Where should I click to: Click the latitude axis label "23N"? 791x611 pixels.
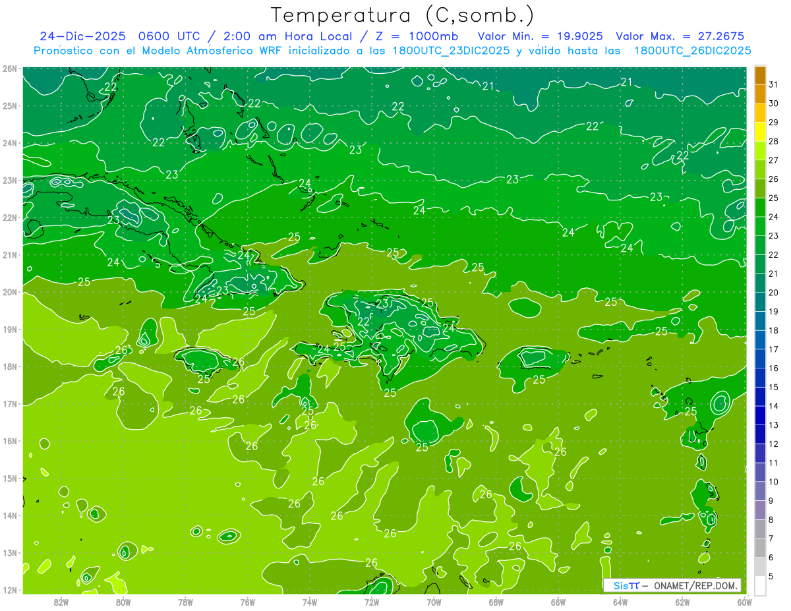[x=10, y=180]
